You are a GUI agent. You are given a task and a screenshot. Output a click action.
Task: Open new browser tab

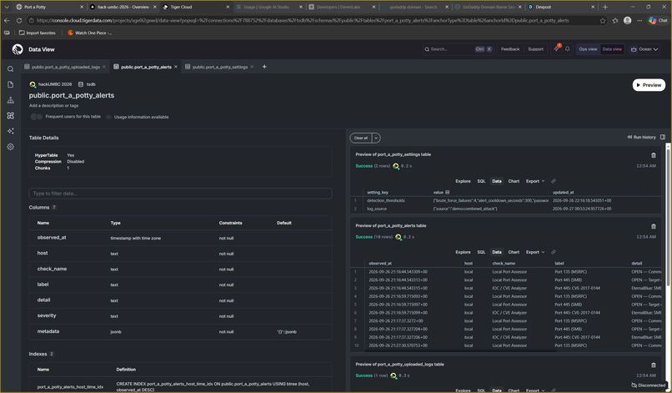click(x=605, y=7)
